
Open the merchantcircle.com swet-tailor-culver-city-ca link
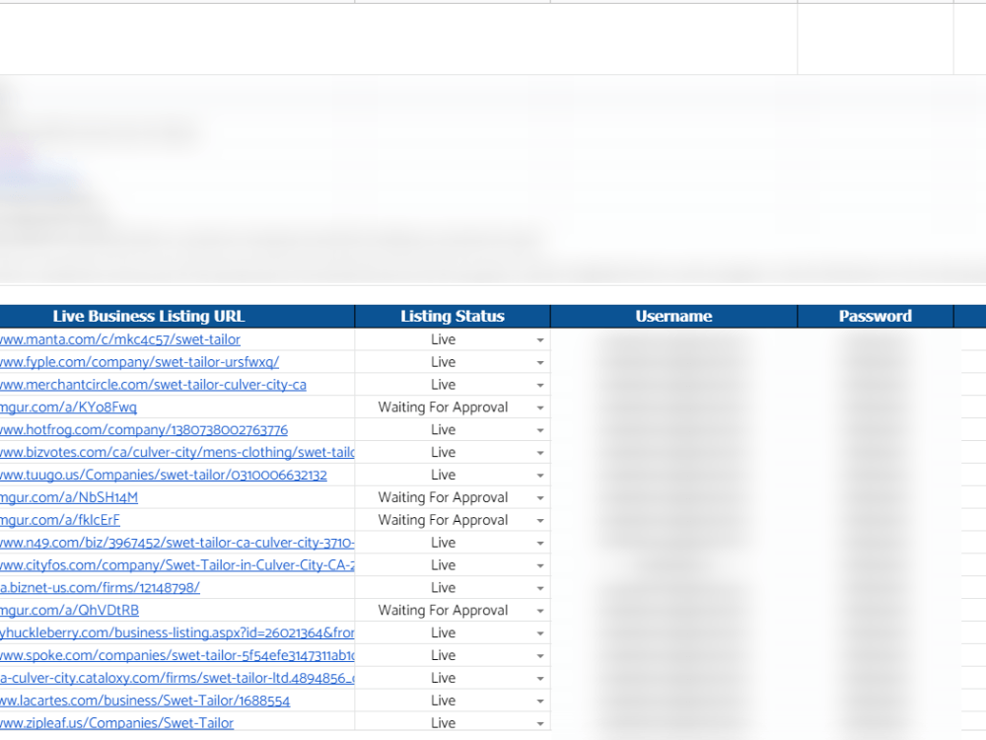point(154,385)
